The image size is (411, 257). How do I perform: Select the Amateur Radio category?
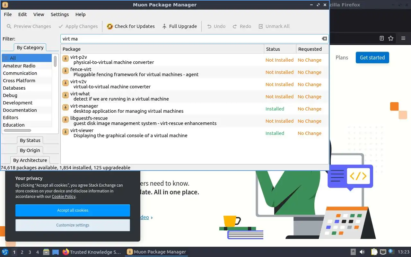tap(27, 66)
